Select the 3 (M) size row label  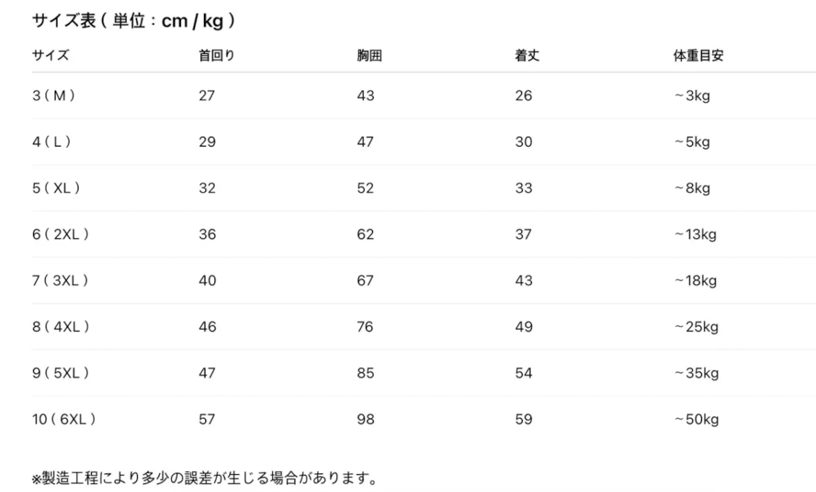(x=54, y=96)
